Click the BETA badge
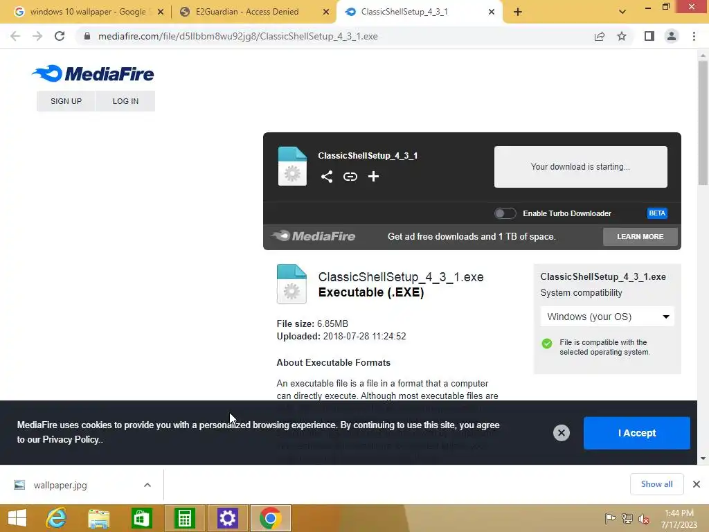The height and width of the screenshot is (532, 709). 657,213
